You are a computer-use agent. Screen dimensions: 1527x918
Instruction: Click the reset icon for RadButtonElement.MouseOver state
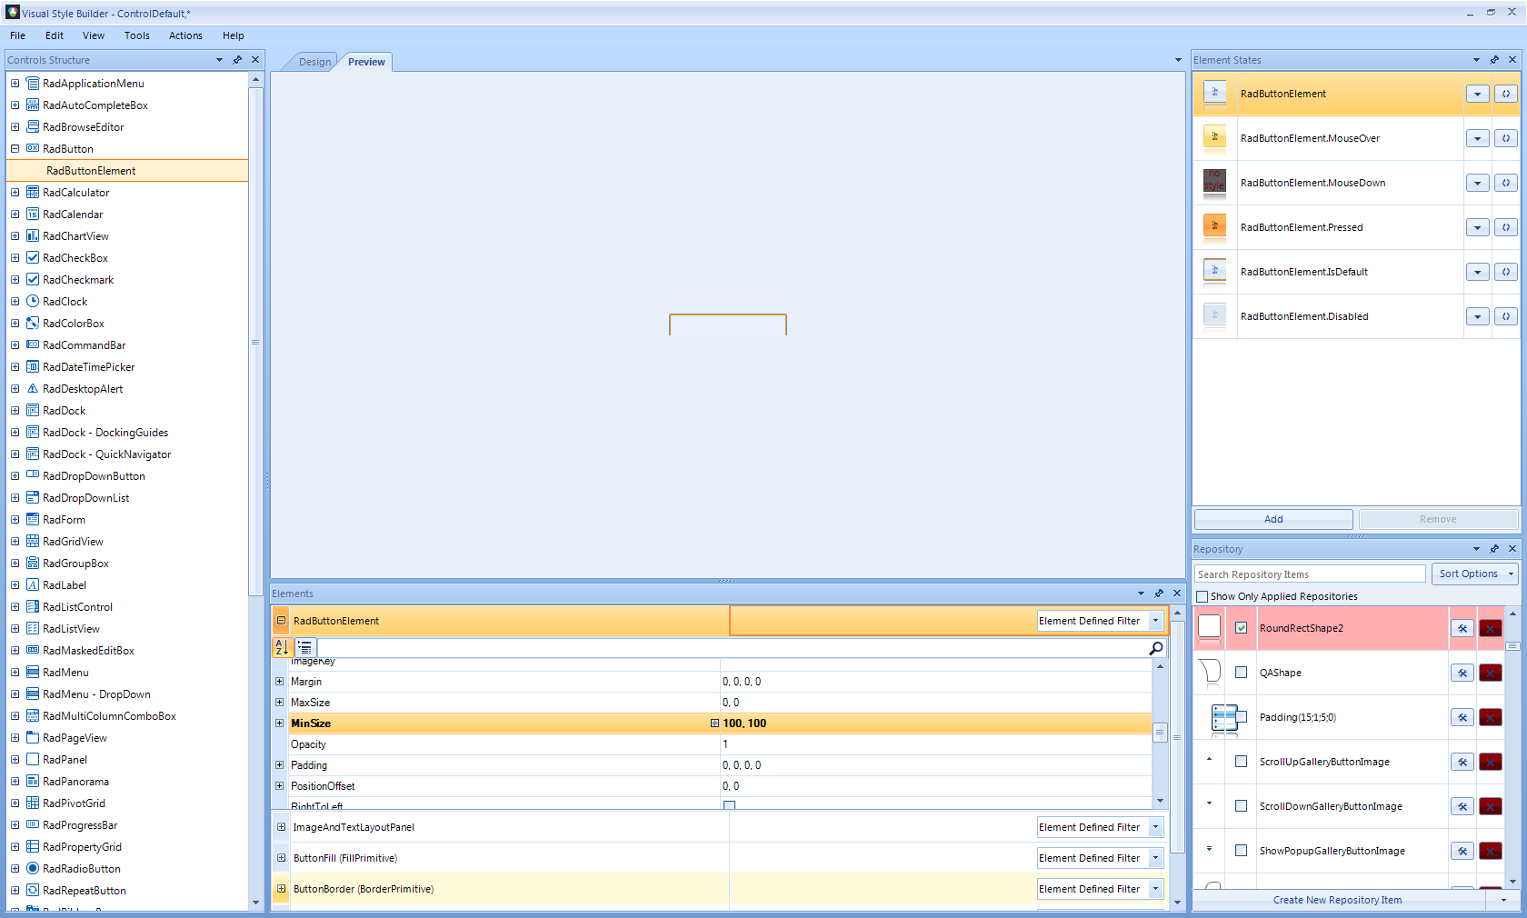click(1506, 138)
